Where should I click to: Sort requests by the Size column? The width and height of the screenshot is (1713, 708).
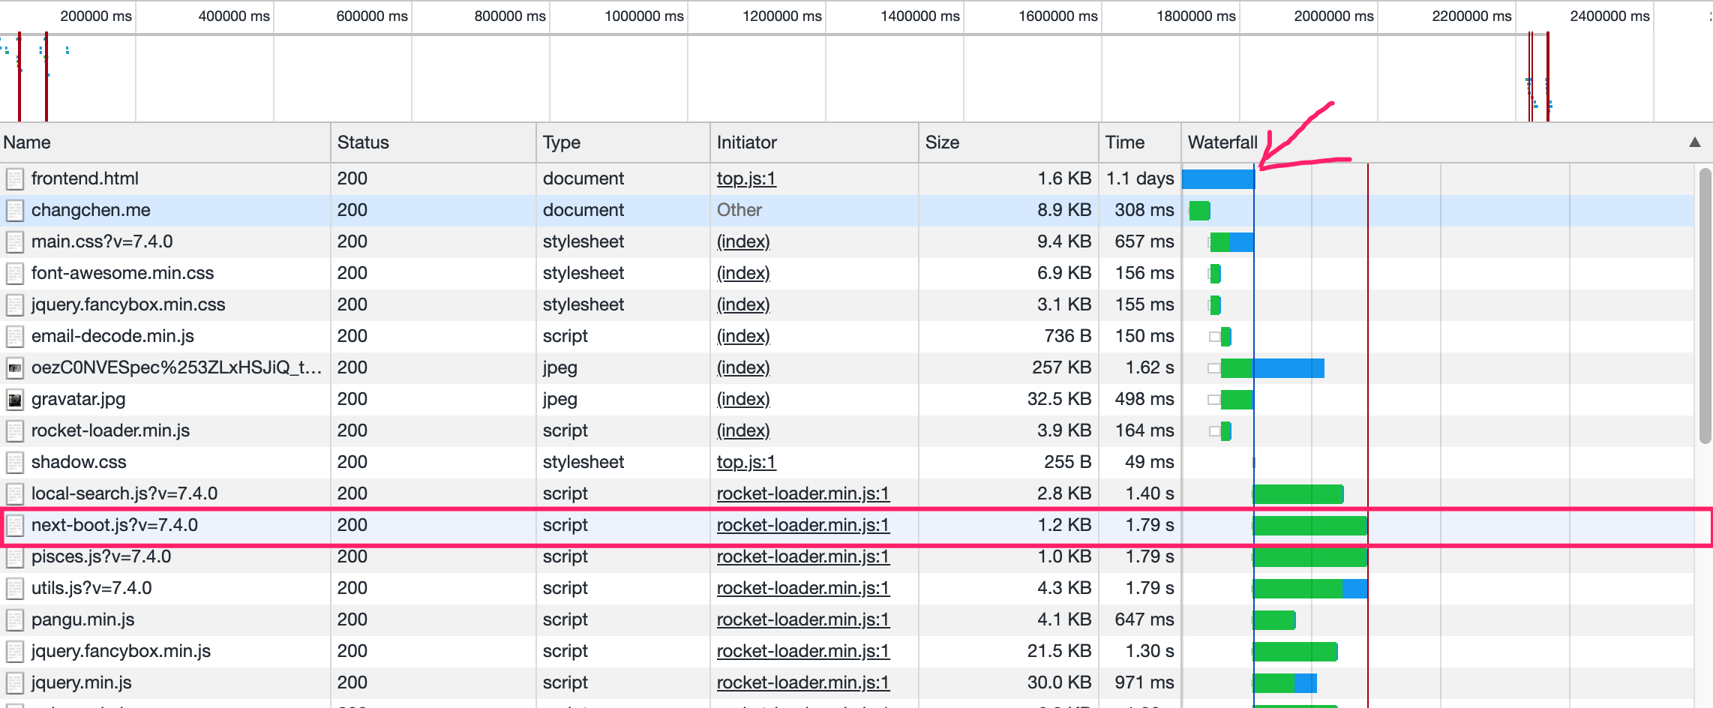click(942, 142)
